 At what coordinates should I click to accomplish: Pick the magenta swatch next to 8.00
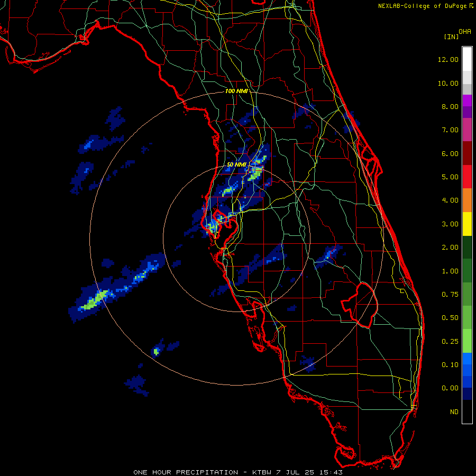[x=467, y=101]
